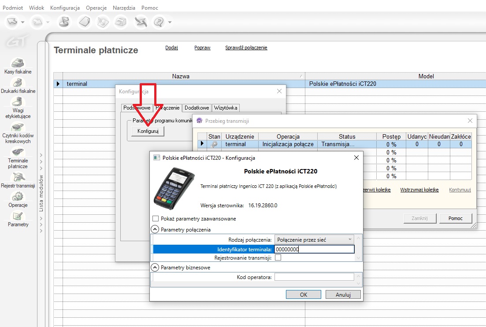
Task: Open the Podmiot menu
Action: [x=13, y=8]
